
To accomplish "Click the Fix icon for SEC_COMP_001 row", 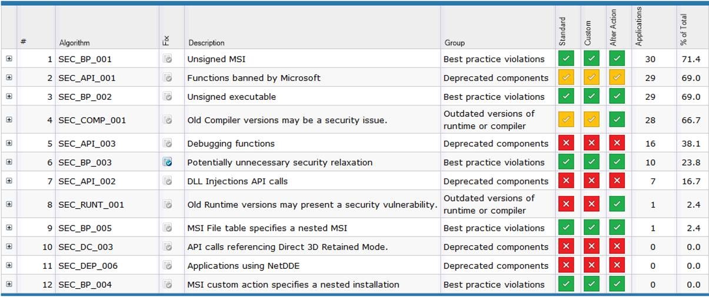I will tap(168, 120).
